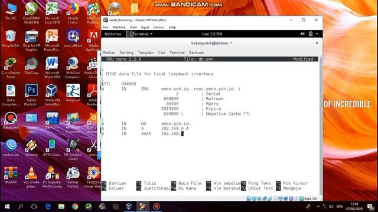Open Windows taskbar search
Screen dimensions: 378x212
coord(21,207)
